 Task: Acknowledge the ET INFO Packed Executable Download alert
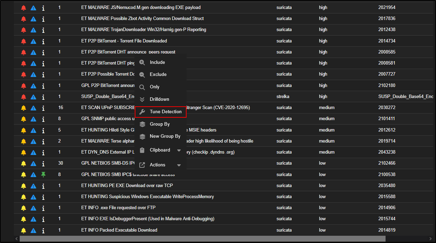23,230
